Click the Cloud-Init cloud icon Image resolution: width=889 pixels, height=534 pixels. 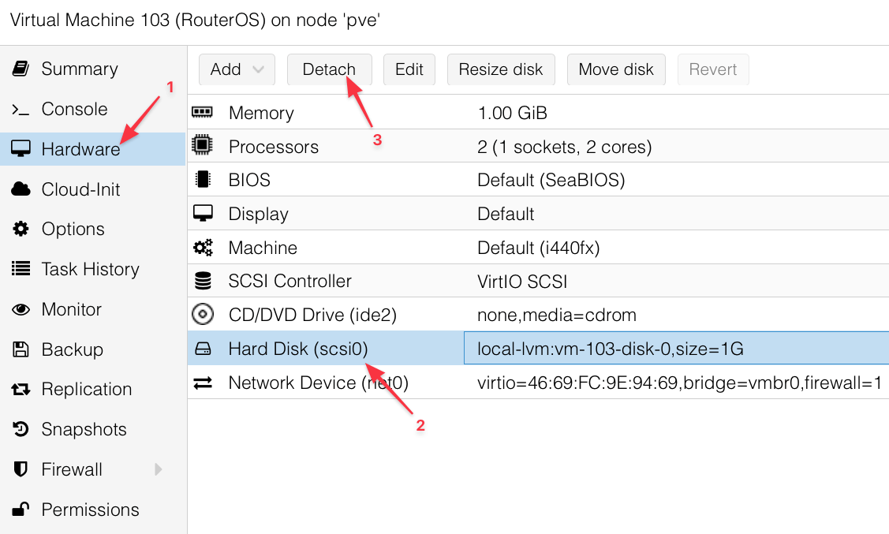click(x=21, y=189)
